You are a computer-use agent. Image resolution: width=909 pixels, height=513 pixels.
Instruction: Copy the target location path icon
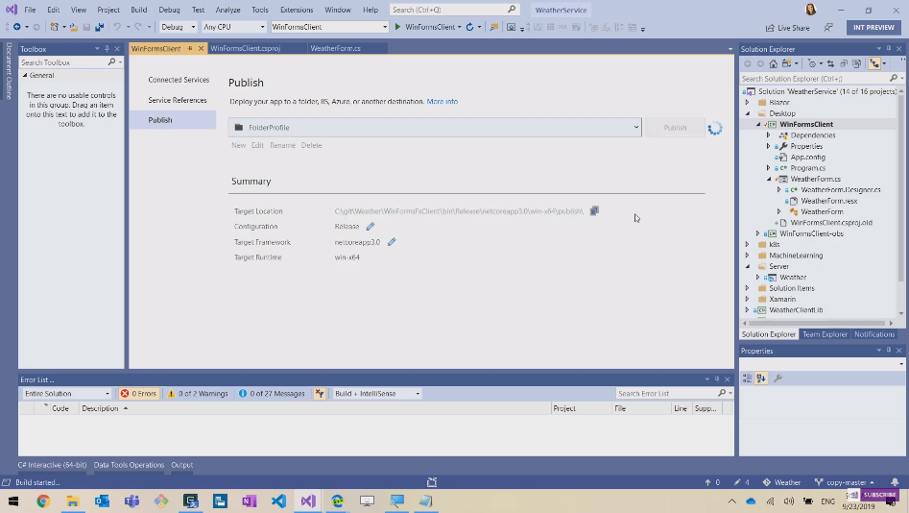click(x=594, y=211)
